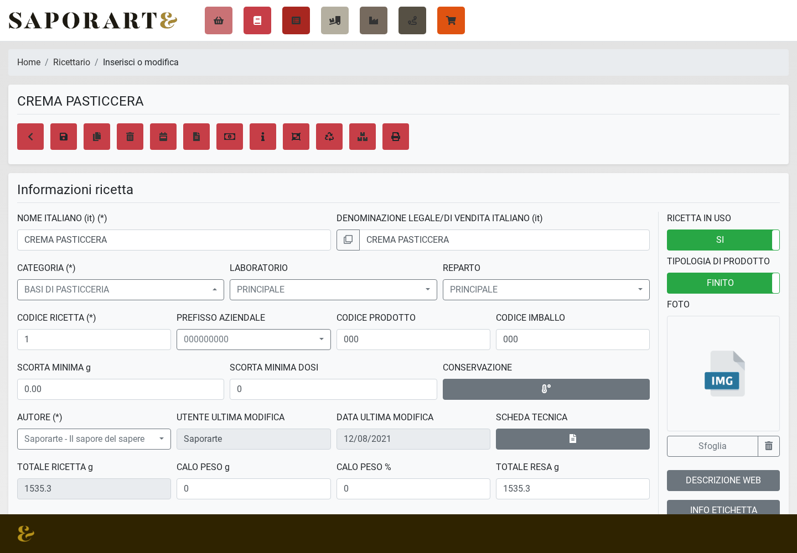Open the route path module icon
Screen dimensions: 797x553
click(x=412, y=20)
